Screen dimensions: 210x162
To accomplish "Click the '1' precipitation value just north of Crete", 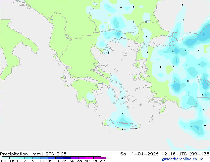I will (122, 114).
